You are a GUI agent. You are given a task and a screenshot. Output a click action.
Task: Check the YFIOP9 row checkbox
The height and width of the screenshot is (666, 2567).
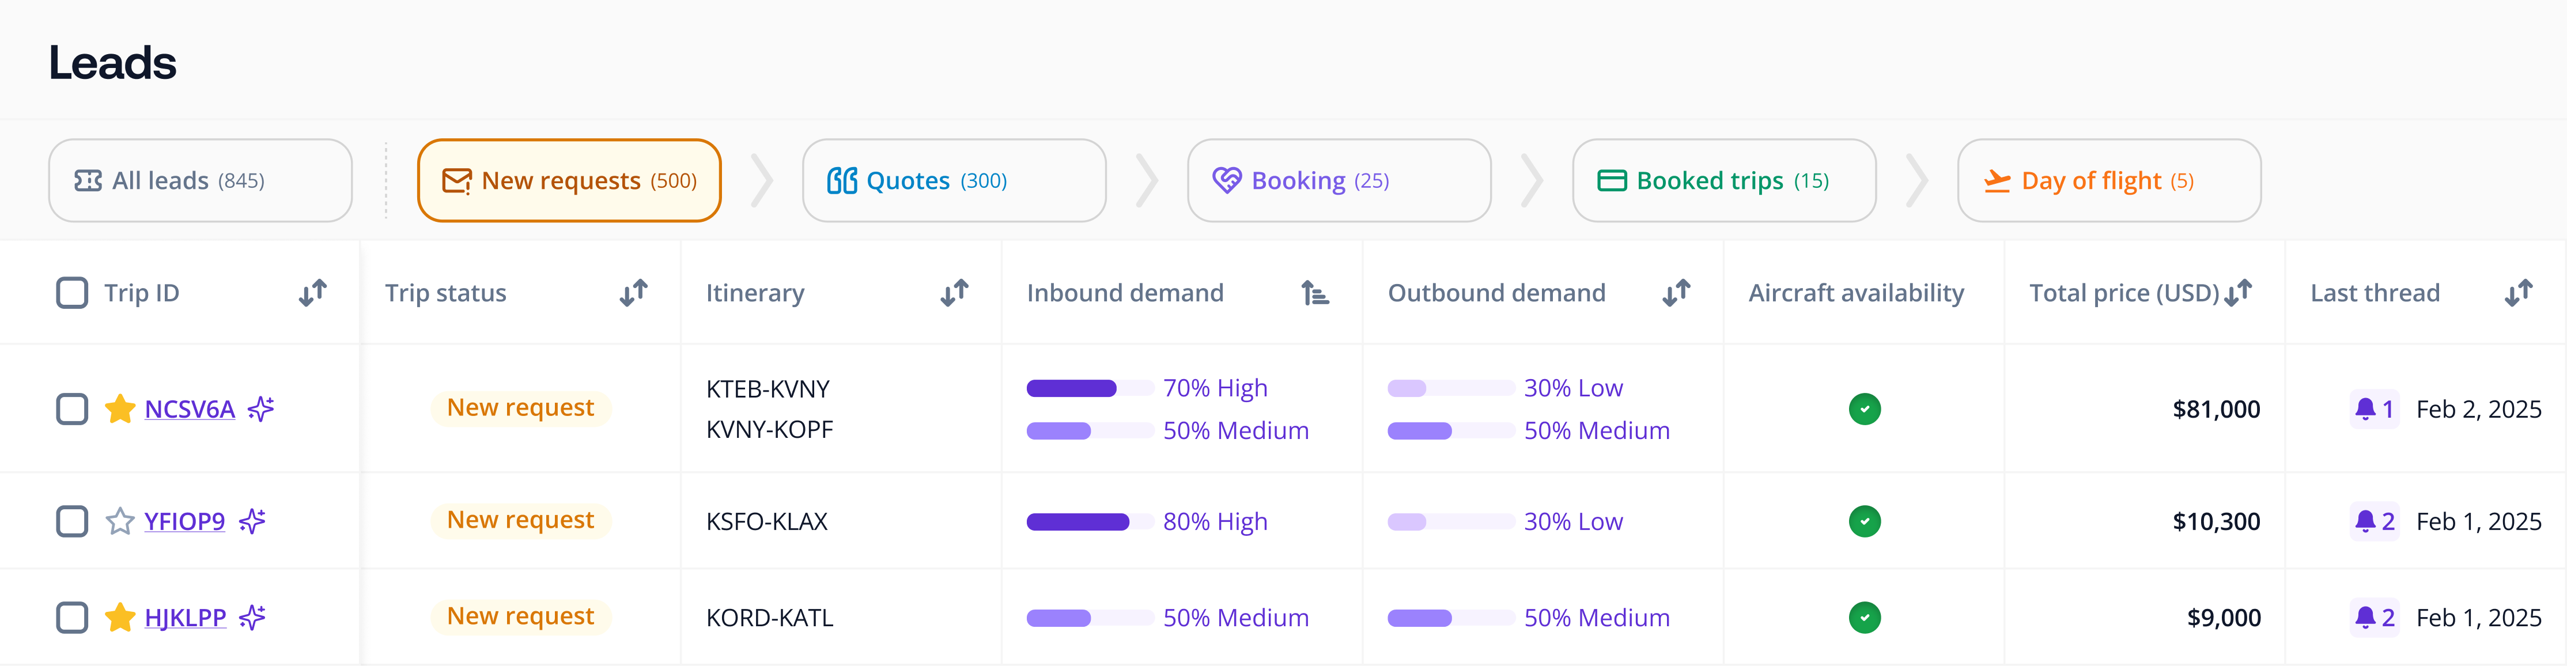(72, 521)
